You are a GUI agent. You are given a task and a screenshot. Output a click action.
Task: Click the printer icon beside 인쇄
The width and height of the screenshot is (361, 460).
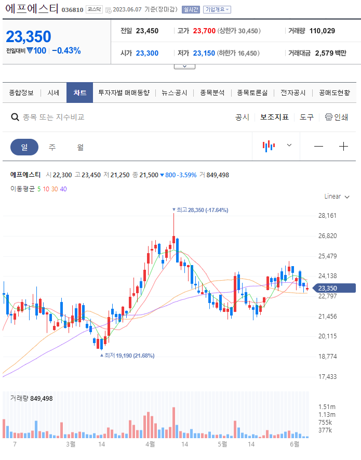pyautogui.click(x=329, y=117)
